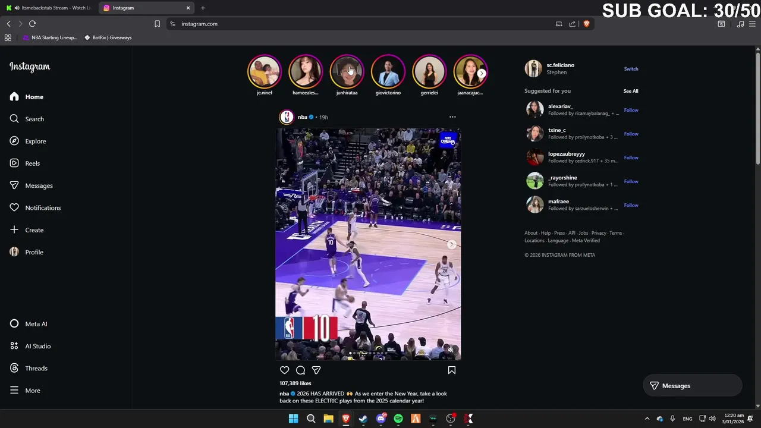Like the nba post with heart icon
Image resolution: width=761 pixels, height=428 pixels.
click(x=285, y=370)
